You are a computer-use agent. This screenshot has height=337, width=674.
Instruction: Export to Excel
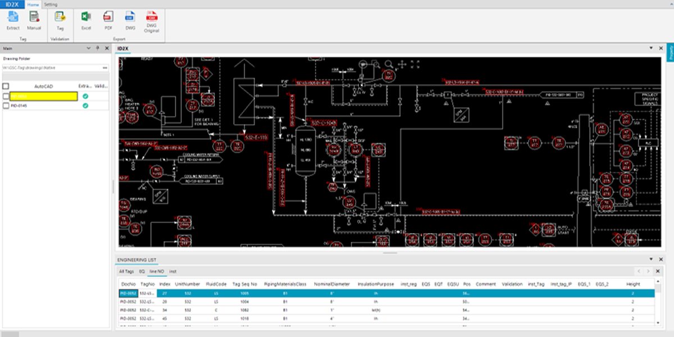(x=86, y=21)
